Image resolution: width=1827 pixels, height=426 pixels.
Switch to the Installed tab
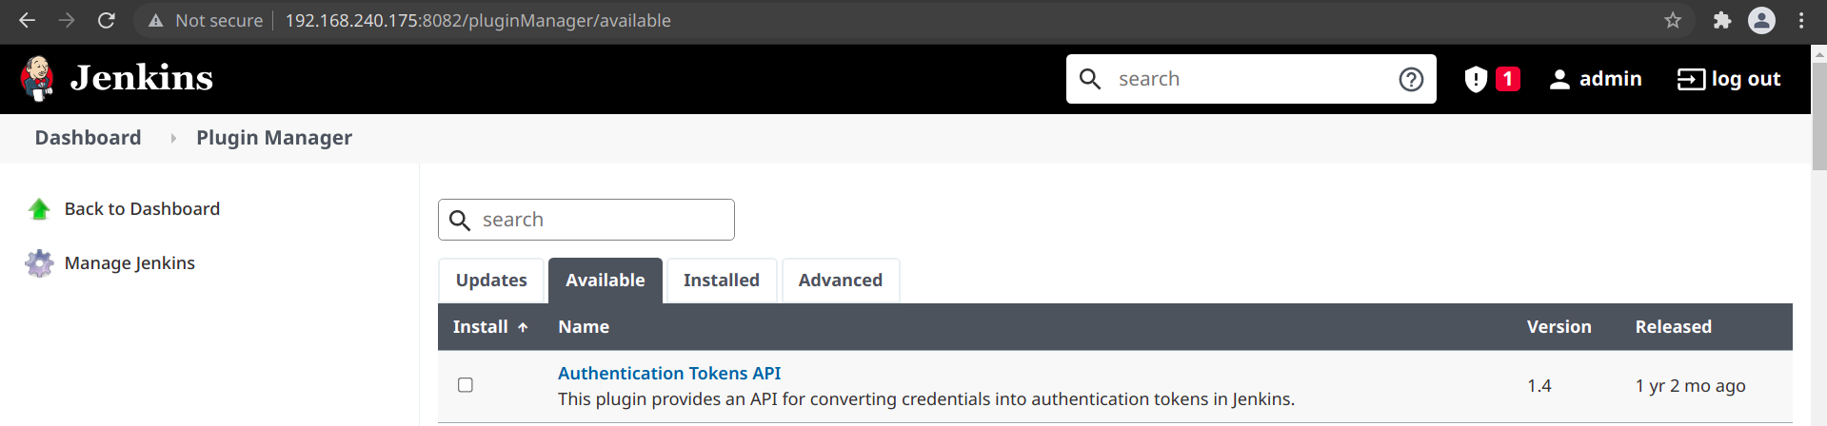point(722,281)
